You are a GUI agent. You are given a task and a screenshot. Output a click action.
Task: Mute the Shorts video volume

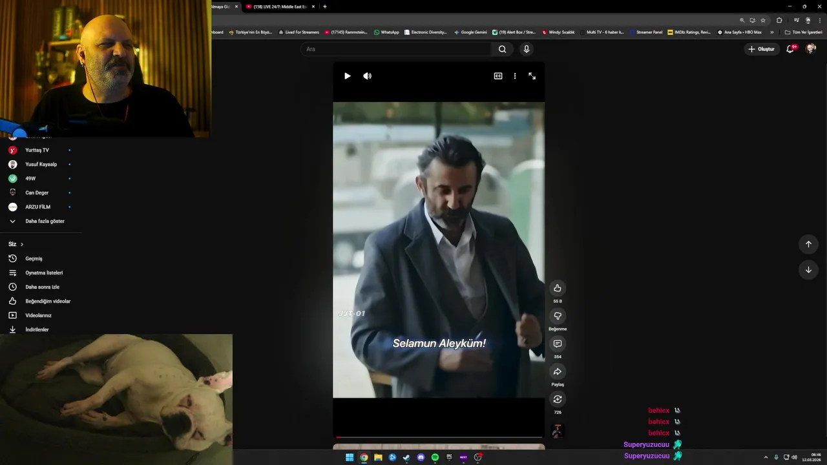tap(367, 76)
